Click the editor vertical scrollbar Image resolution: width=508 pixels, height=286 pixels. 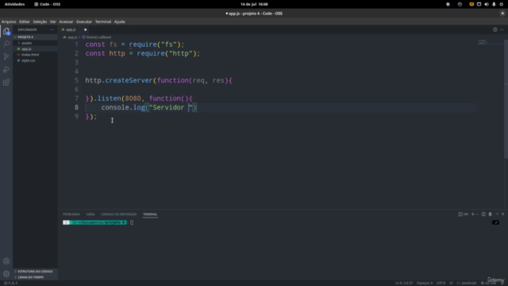[506, 99]
